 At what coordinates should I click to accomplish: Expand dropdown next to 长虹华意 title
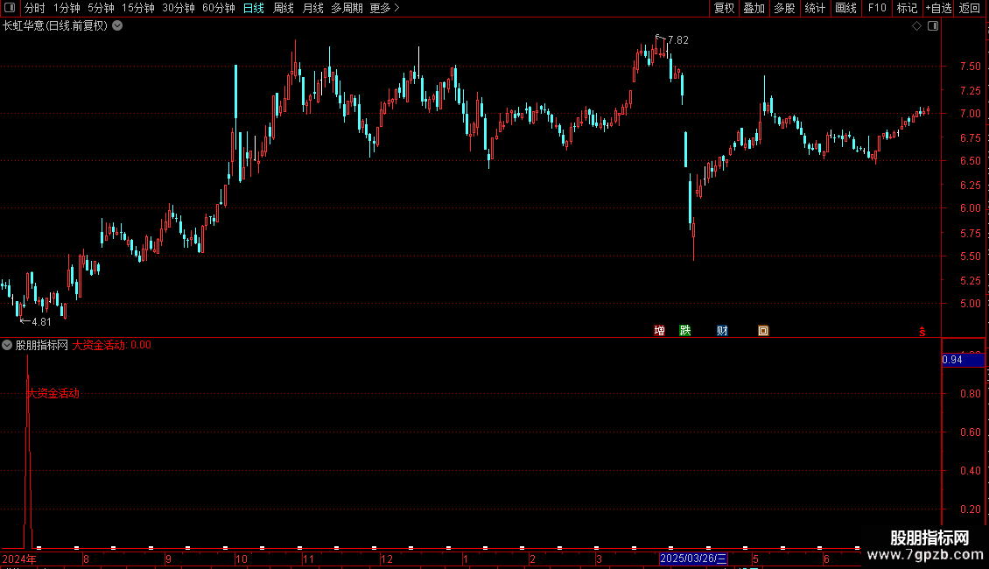click(117, 26)
